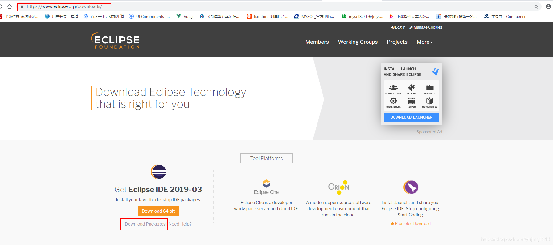Click the Eclipse IDE sphere logo
Viewport: 553px width, 245px height.
(x=158, y=172)
